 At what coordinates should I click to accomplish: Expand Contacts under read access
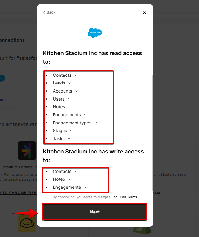pyautogui.click(x=76, y=75)
